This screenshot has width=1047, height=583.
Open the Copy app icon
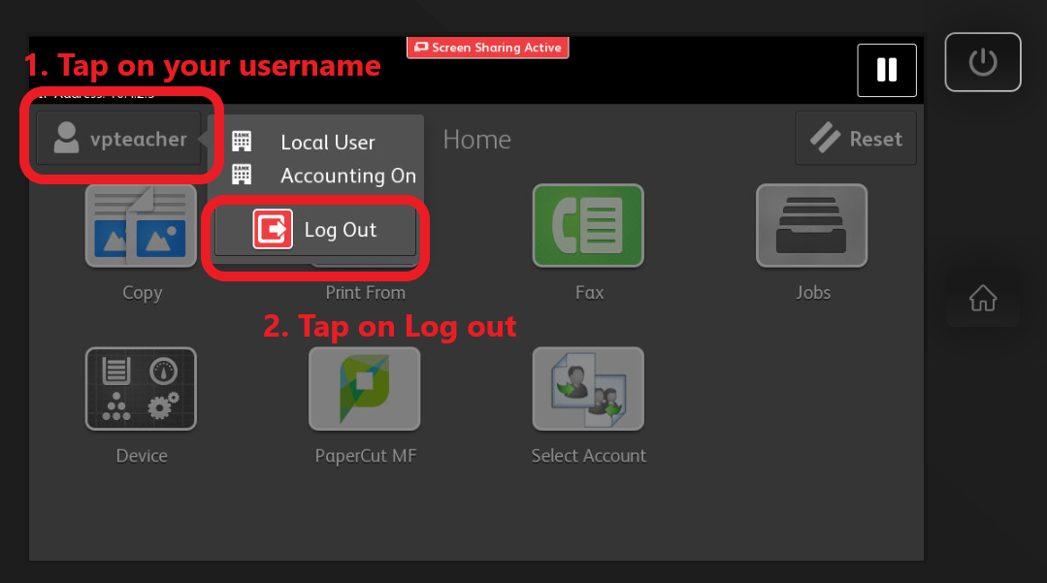click(141, 226)
